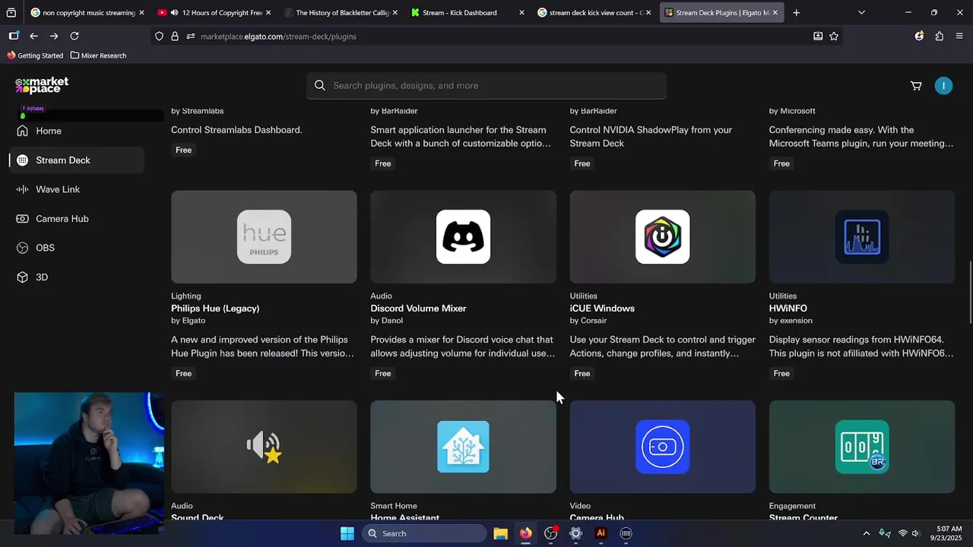
Task: Show hidden system tray icons
Action: click(x=866, y=533)
